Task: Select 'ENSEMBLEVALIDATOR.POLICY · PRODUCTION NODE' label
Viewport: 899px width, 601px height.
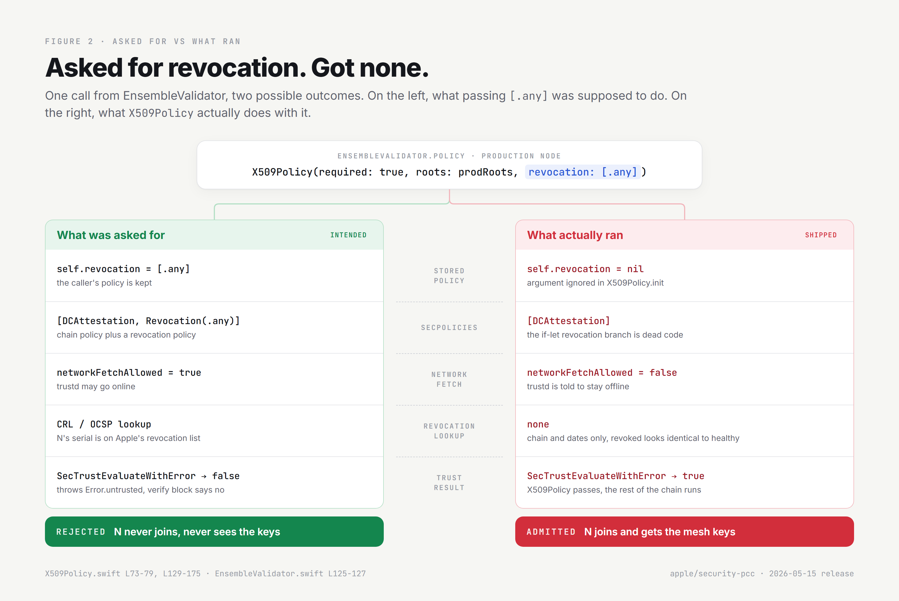Action: 449,156
